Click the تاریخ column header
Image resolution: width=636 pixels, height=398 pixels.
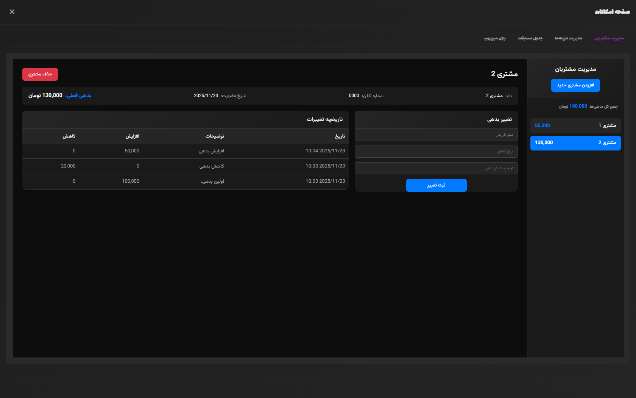[x=340, y=136]
